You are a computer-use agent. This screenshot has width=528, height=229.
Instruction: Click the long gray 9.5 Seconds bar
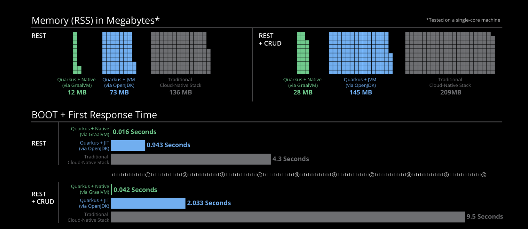[x=288, y=217]
